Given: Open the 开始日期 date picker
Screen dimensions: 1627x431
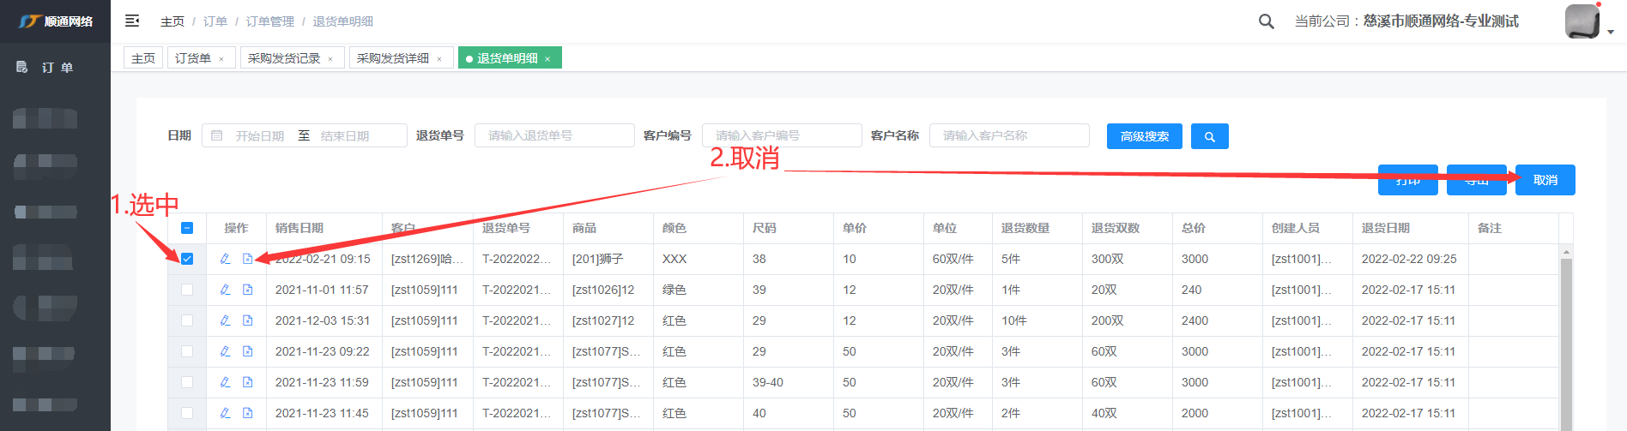Looking at the screenshot, I should tap(260, 136).
